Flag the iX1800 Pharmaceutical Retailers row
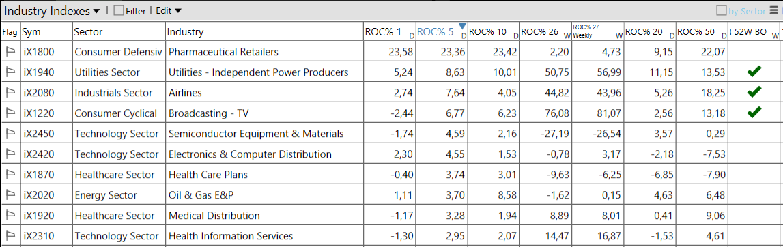This screenshot has width=783, height=247. [x=10, y=51]
